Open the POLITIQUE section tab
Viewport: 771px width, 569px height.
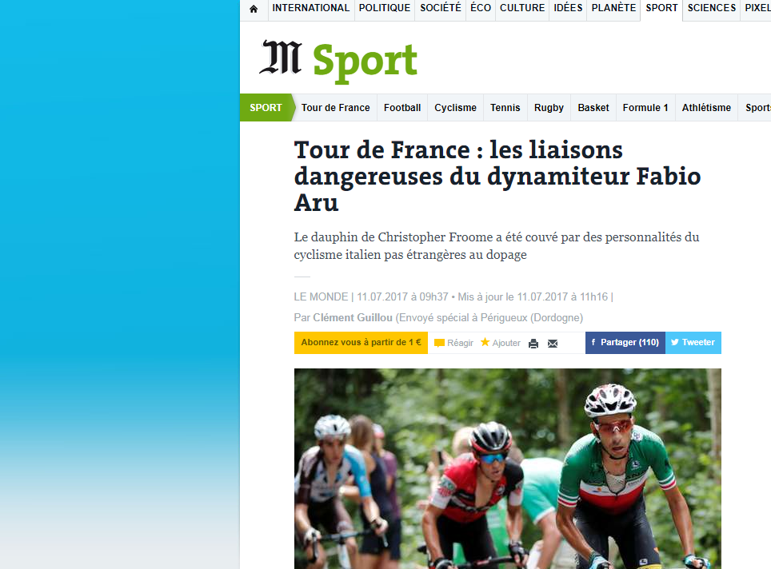tap(385, 8)
